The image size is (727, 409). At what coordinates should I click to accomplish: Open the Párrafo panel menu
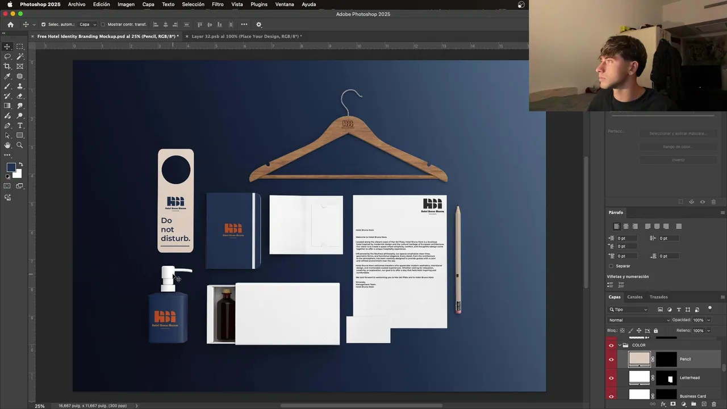pyautogui.click(x=722, y=212)
